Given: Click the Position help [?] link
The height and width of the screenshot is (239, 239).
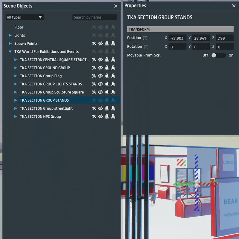Looking at the screenshot, I should [145, 38].
